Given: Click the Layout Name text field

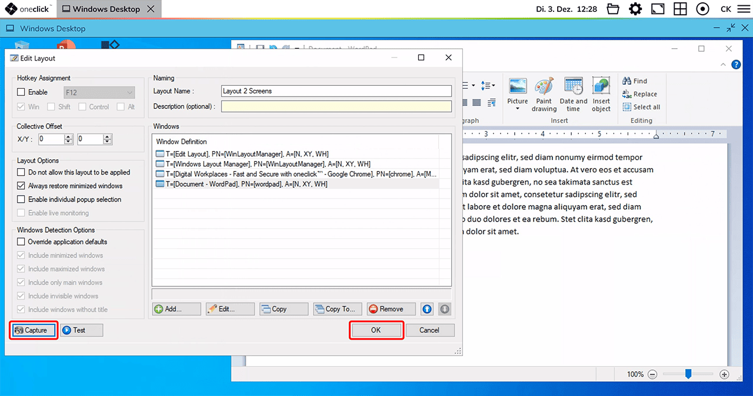Looking at the screenshot, I should (336, 91).
